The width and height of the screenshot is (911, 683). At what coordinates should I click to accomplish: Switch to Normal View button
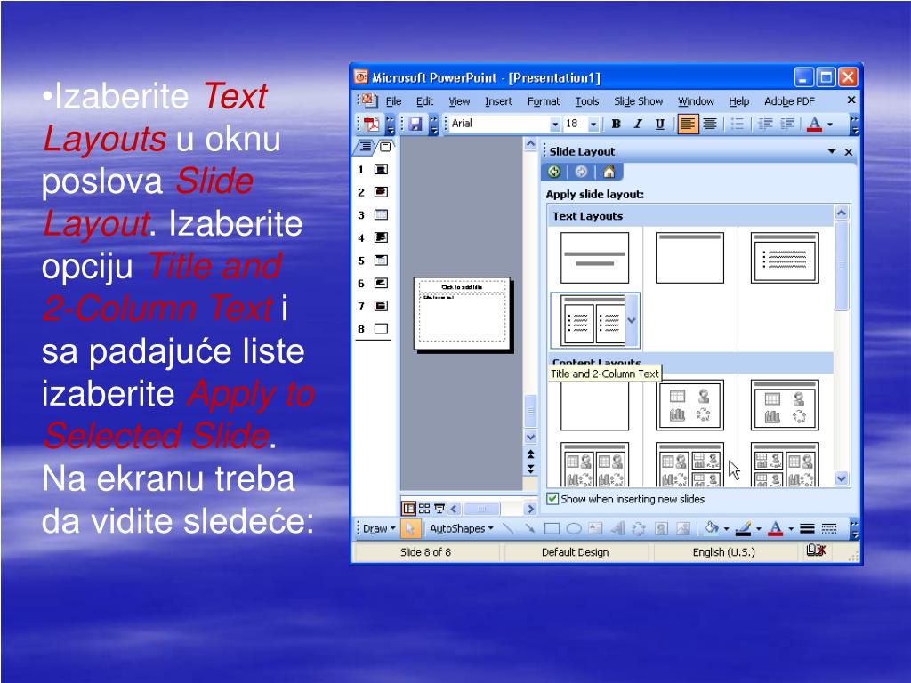click(409, 509)
